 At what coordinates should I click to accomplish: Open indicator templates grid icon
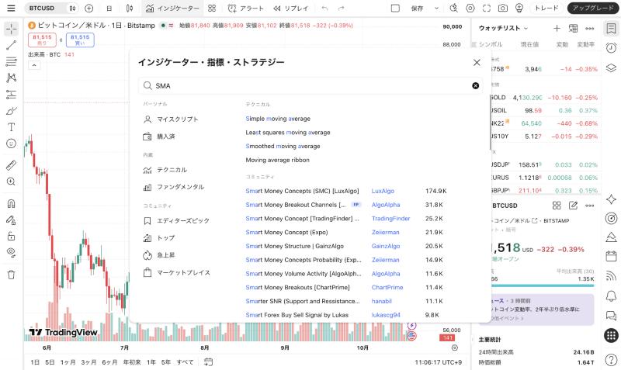(212, 8)
